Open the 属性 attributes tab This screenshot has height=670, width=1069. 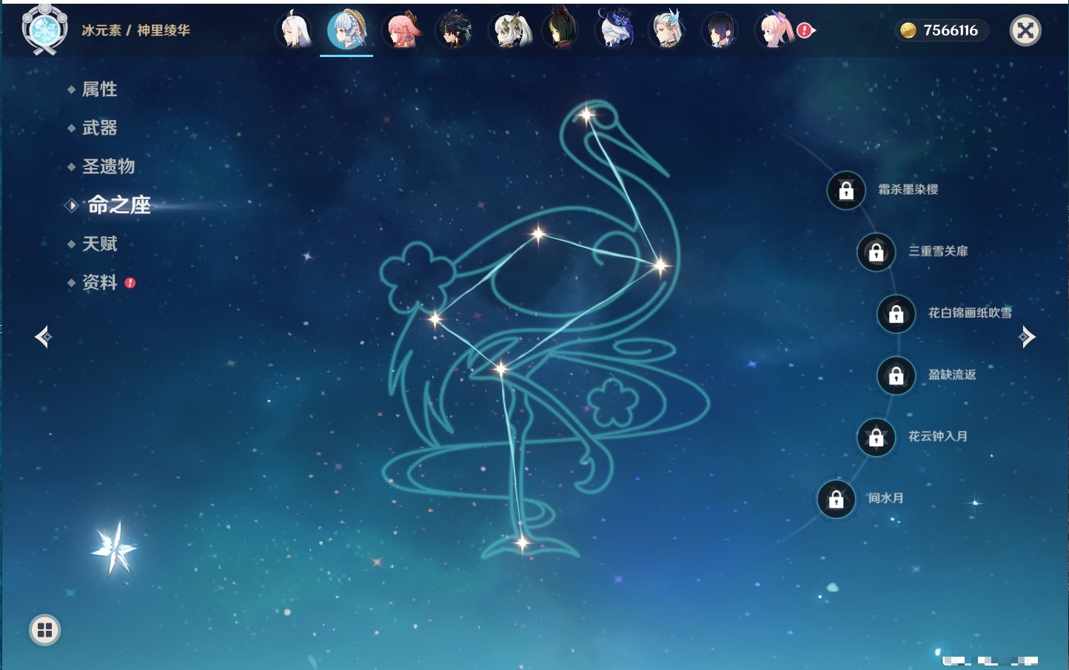99,90
